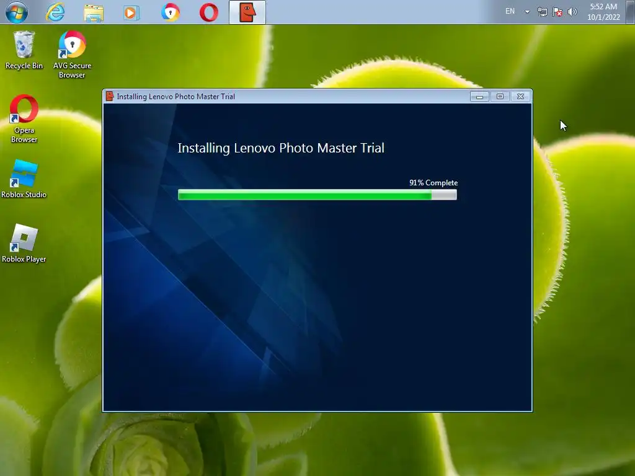Open the clock showing 5:52 AM
The image size is (635, 476).
603,12
